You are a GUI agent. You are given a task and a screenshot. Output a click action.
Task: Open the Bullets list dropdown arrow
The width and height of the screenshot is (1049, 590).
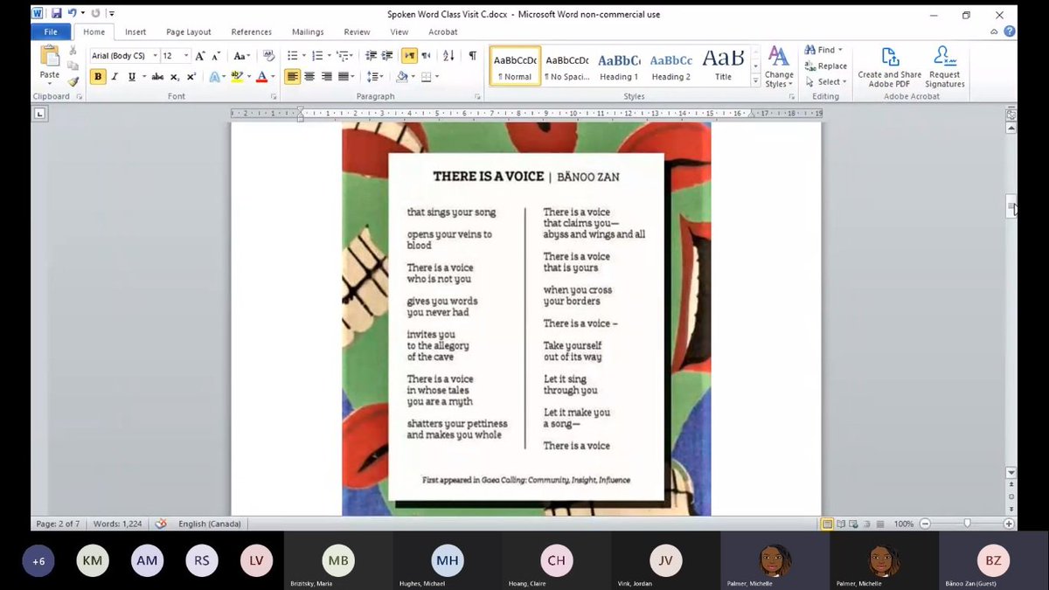(302, 55)
